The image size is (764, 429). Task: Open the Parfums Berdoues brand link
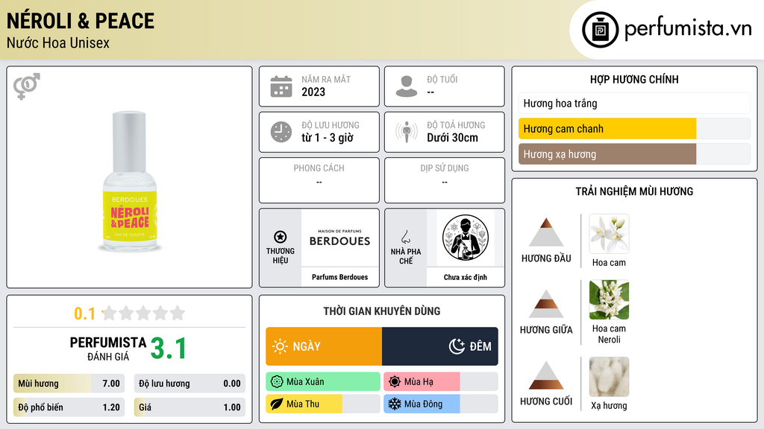pyautogui.click(x=339, y=277)
